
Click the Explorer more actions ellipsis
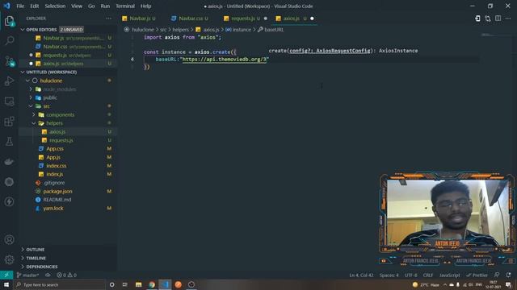click(108, 19)
